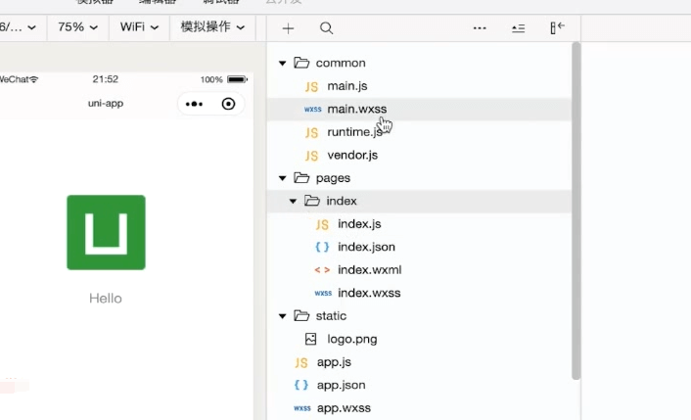Click the wxss icon beside main.wxss

click(x=313, y=110)
